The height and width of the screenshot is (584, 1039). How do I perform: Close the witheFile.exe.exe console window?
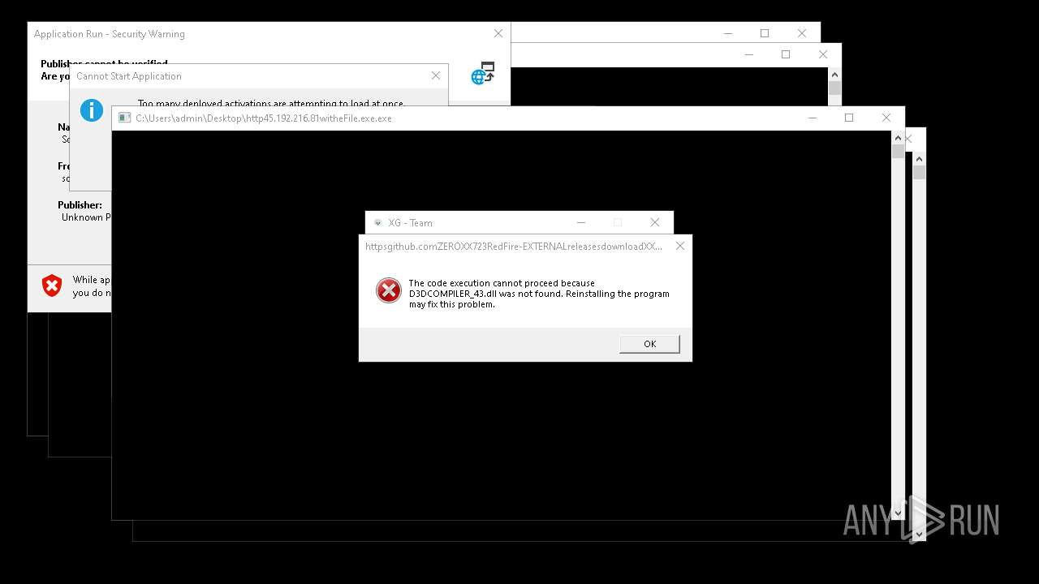[886, 118]
